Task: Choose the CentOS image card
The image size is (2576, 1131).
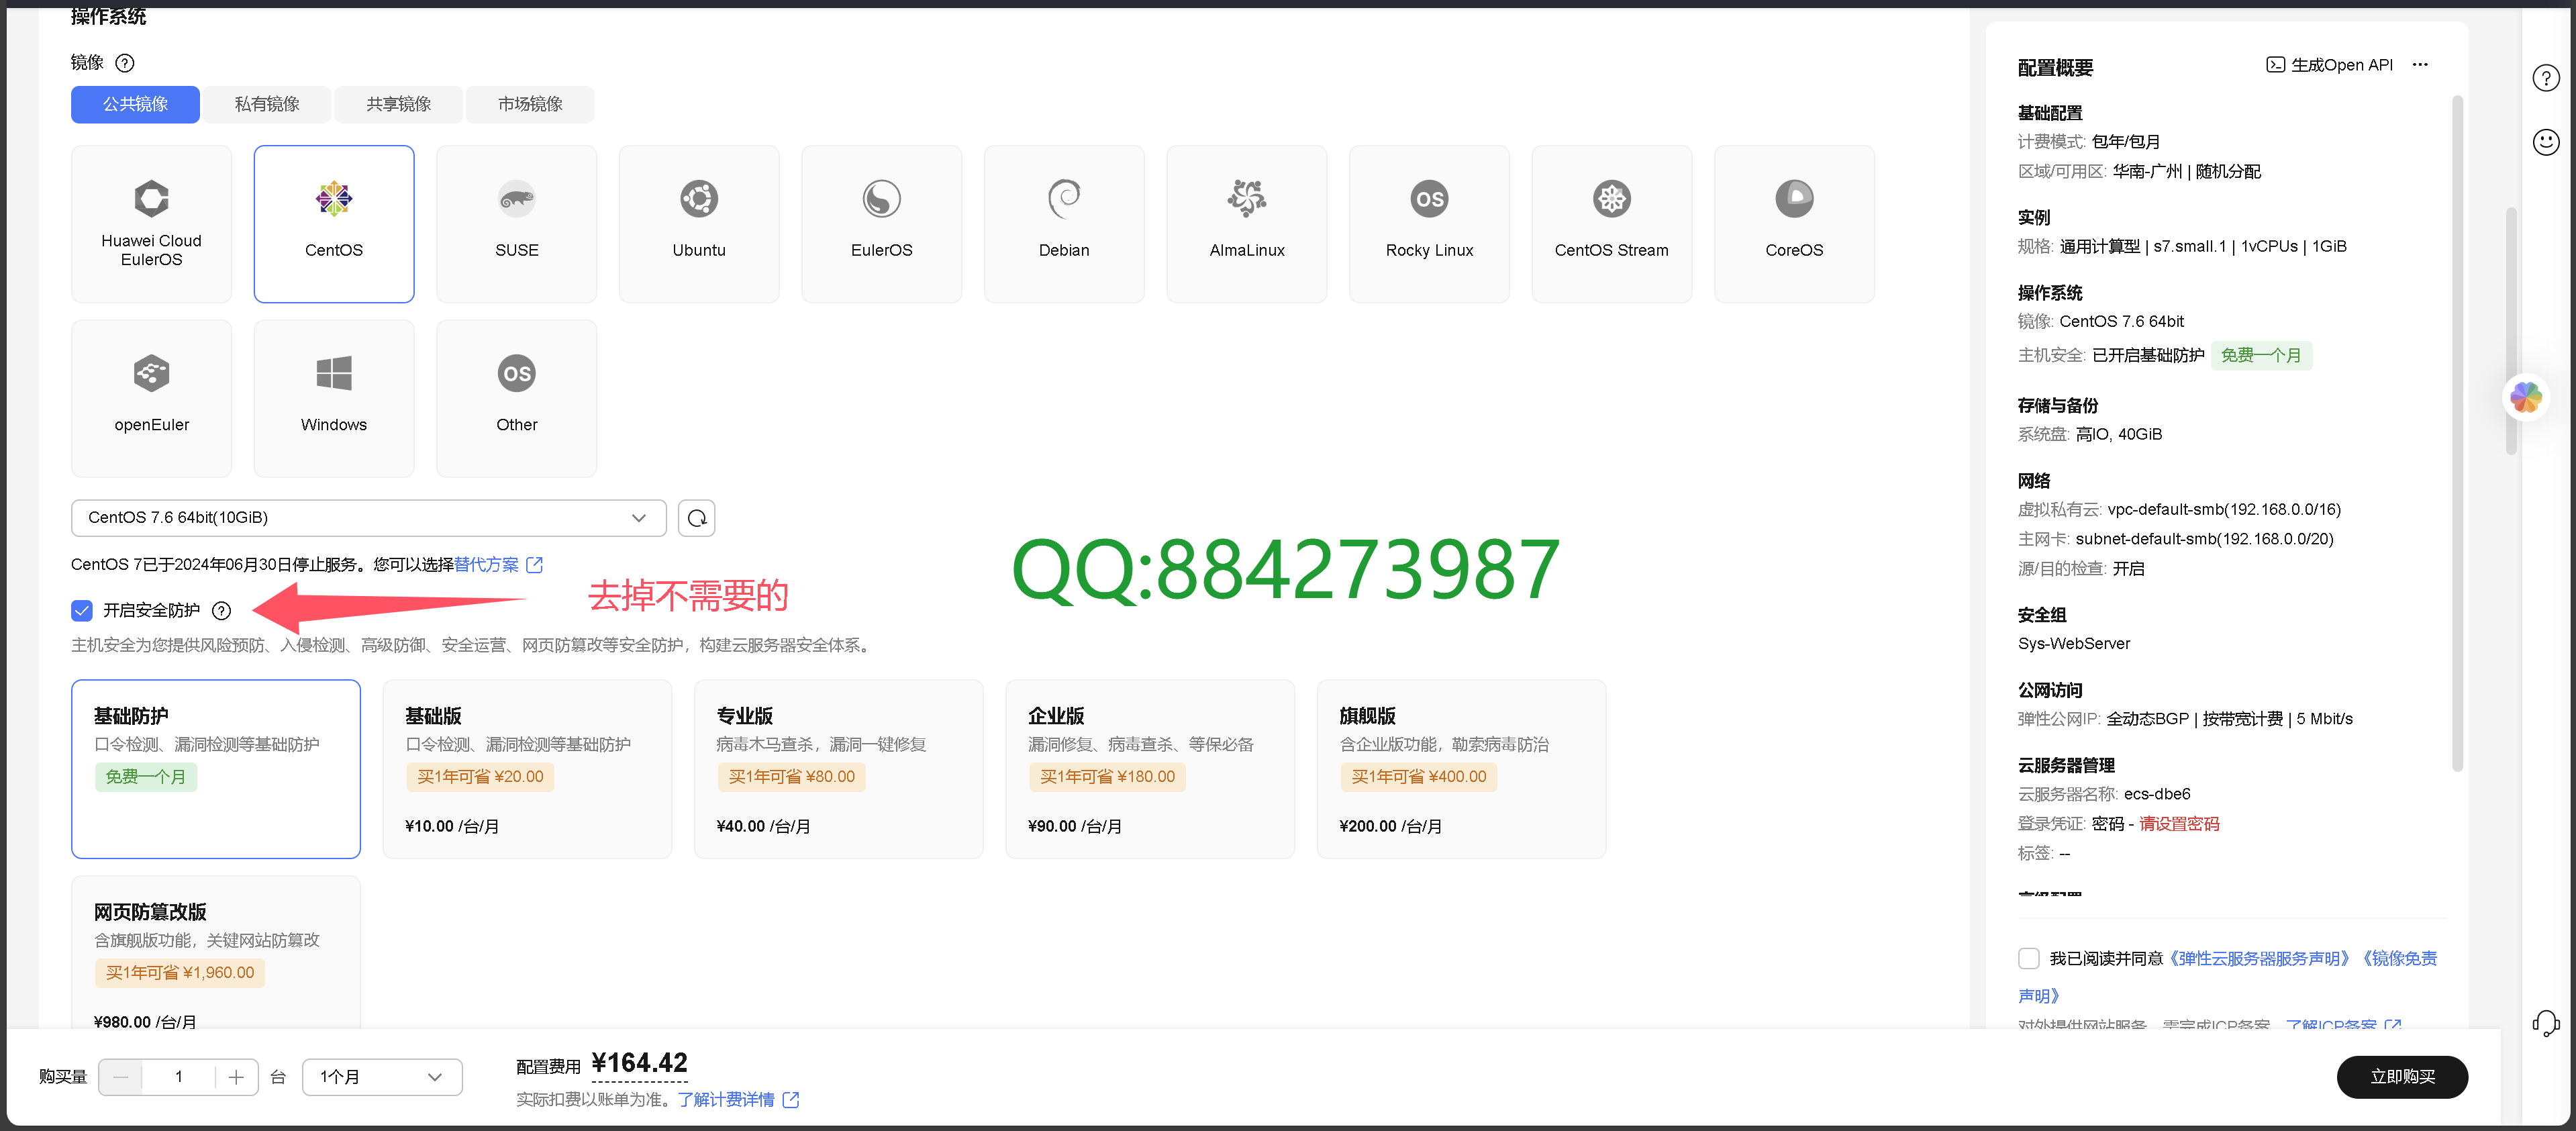Action: click(x=334, y=224)
